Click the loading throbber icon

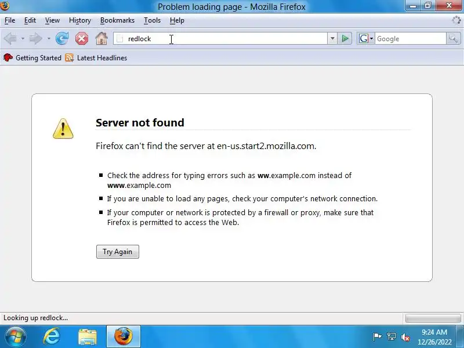click(x=456, y=20)
